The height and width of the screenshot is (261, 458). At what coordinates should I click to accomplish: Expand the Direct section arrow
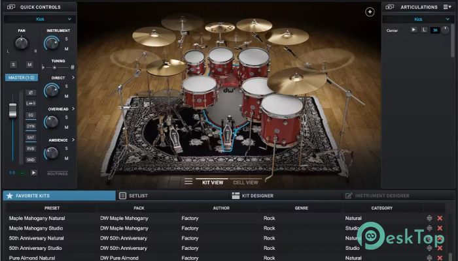coord(73,78)
